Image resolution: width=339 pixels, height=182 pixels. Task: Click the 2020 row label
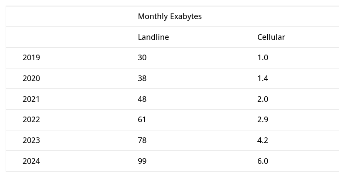click(x=31, y=78)
